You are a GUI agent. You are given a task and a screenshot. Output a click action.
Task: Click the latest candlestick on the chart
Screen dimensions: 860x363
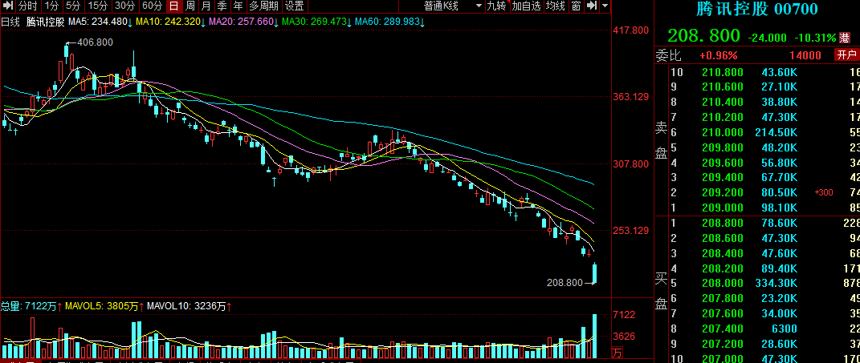click(594, 273)
